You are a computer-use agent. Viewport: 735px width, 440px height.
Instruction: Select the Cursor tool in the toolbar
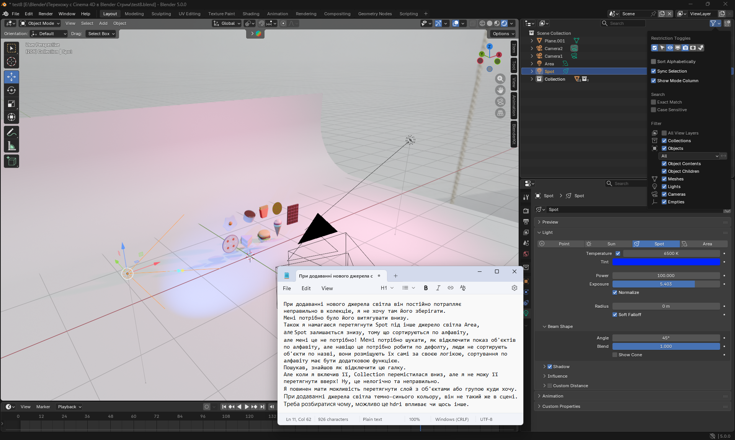tap(11, 62)
